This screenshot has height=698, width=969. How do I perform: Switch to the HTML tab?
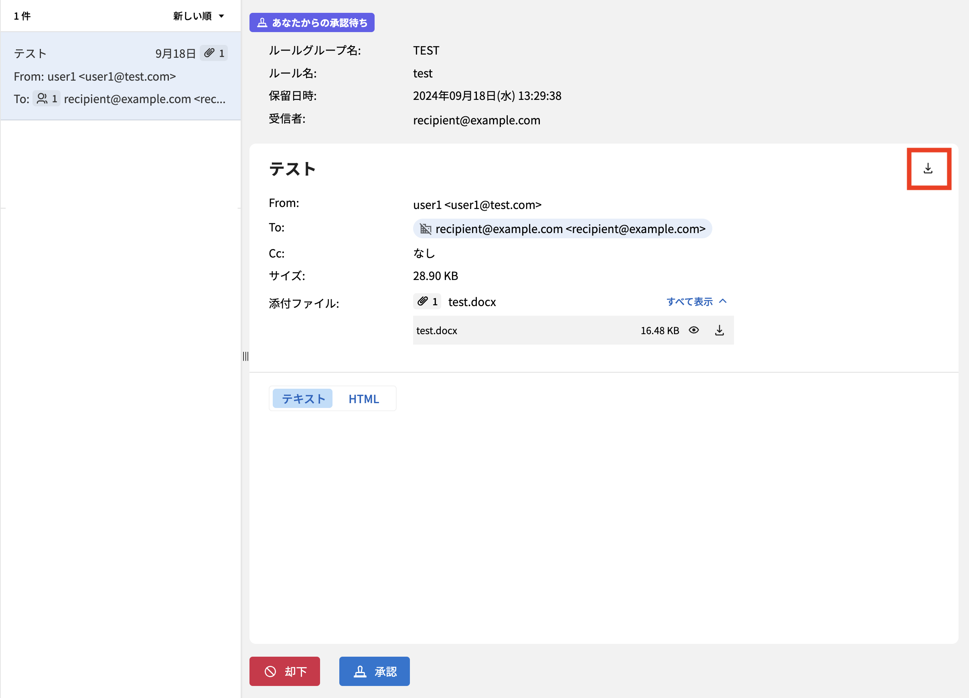pyautogui.click(x=364, y=398)
